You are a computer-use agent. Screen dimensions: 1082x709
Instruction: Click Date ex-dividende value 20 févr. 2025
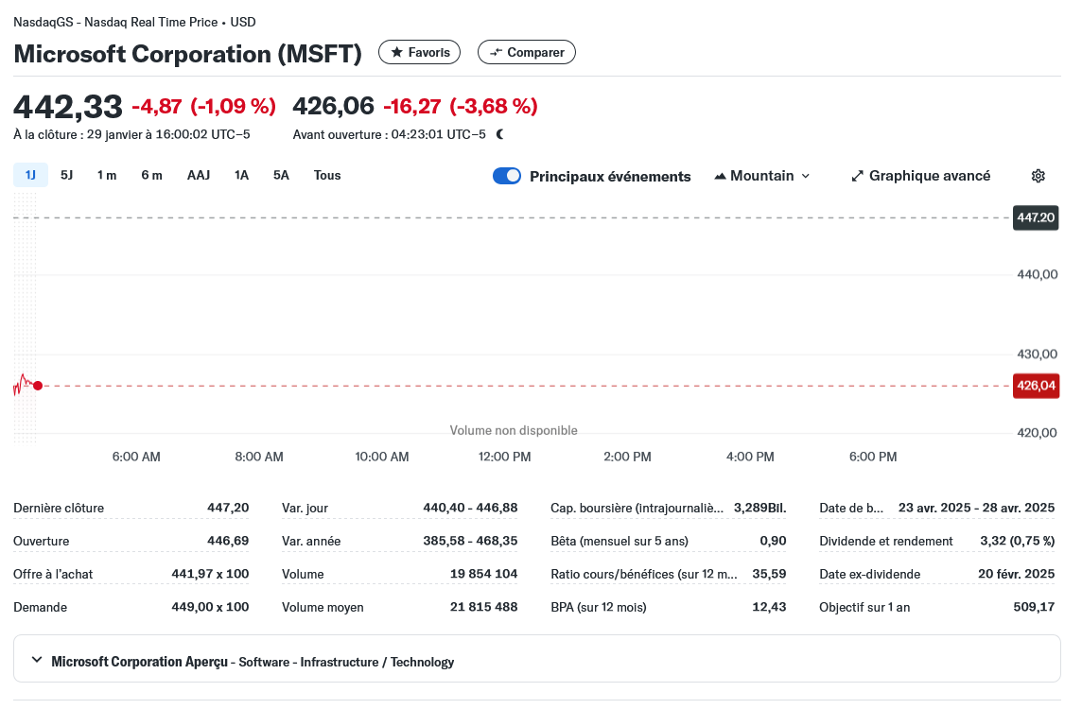pos(1016,574)
